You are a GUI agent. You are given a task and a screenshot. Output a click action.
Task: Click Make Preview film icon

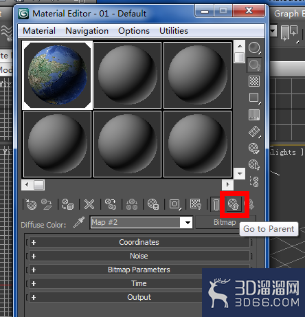tap(254, 131)
